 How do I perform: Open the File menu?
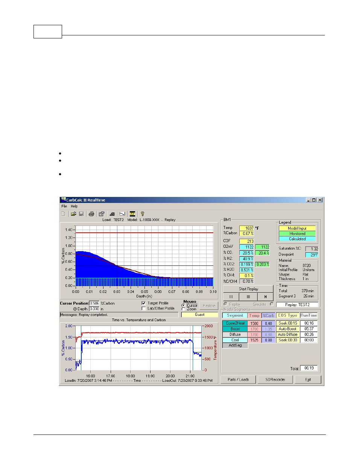tap(64, 206)
